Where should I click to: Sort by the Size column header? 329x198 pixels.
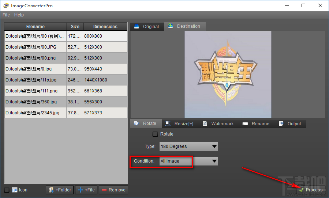point(75,27)
